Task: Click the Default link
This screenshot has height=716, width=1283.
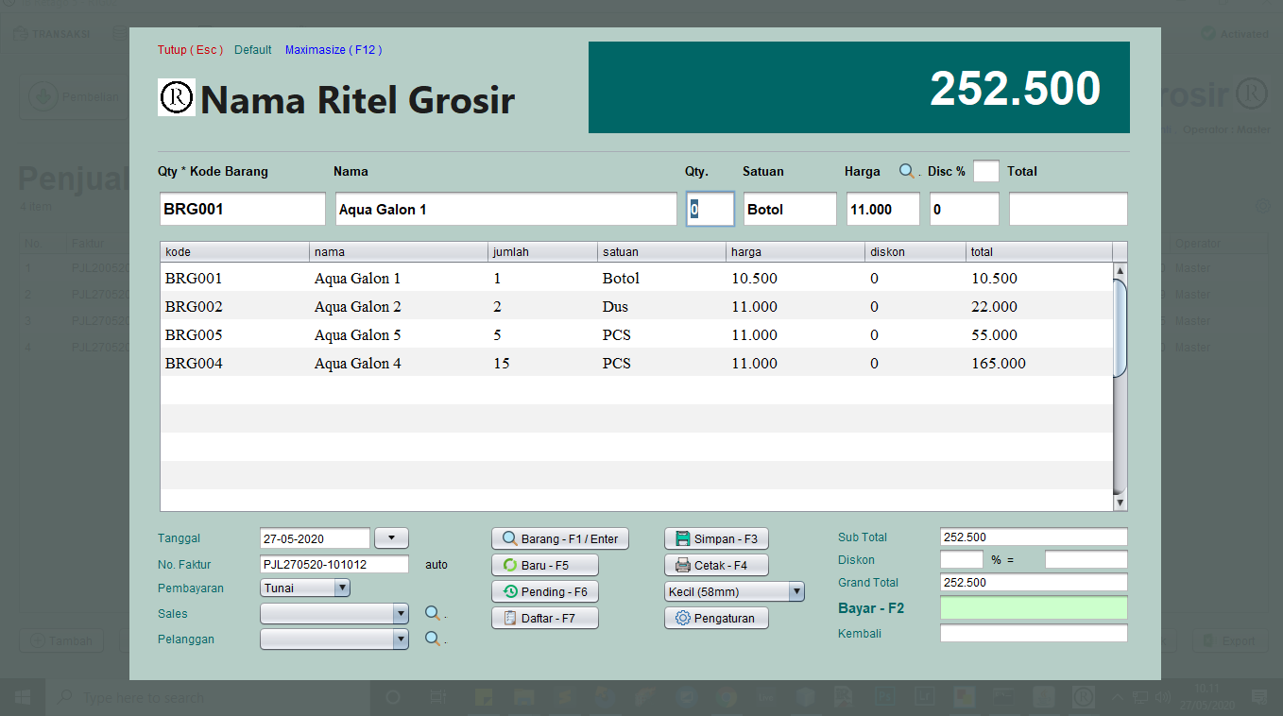Action: 253,50
